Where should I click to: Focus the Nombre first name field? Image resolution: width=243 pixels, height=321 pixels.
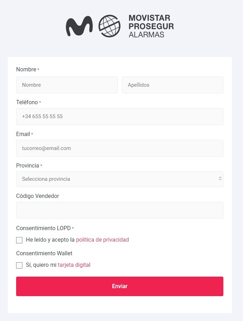pyautogui.click(x=67, y=85)
